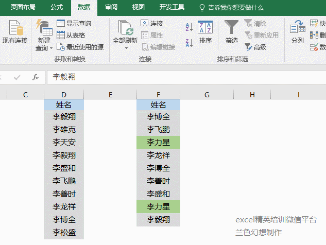Open 最近使用的源 (Recent Sources)
The height and width of the screenshot is (245, 326).
point(80,47)
